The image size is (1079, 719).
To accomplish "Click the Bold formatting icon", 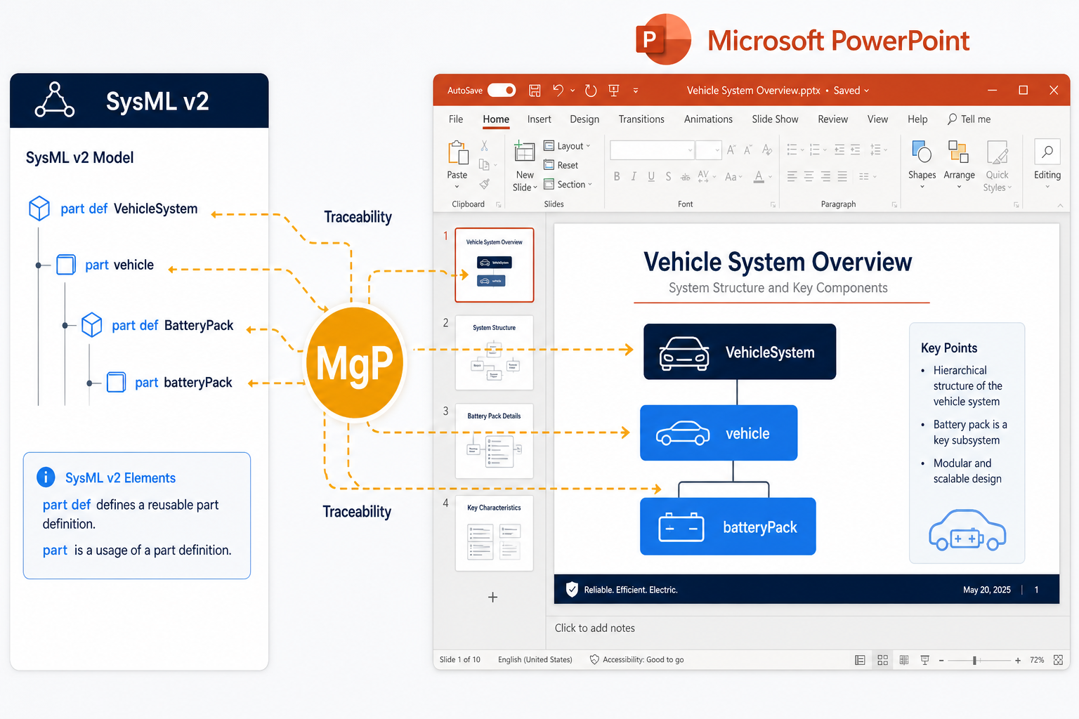I will (617, 176).
